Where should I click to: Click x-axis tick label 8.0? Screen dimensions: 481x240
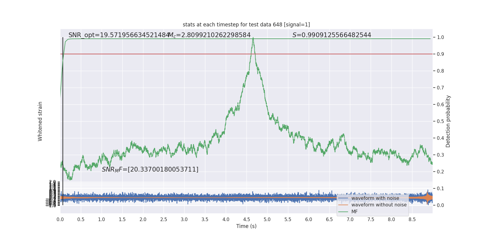[x=391, y=219]
